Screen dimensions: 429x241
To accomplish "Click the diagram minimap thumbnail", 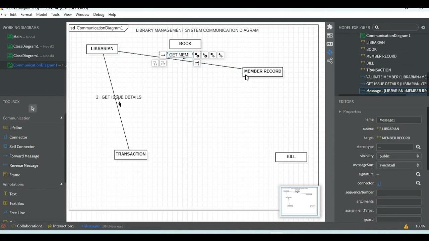I will (x=299, y=201).
